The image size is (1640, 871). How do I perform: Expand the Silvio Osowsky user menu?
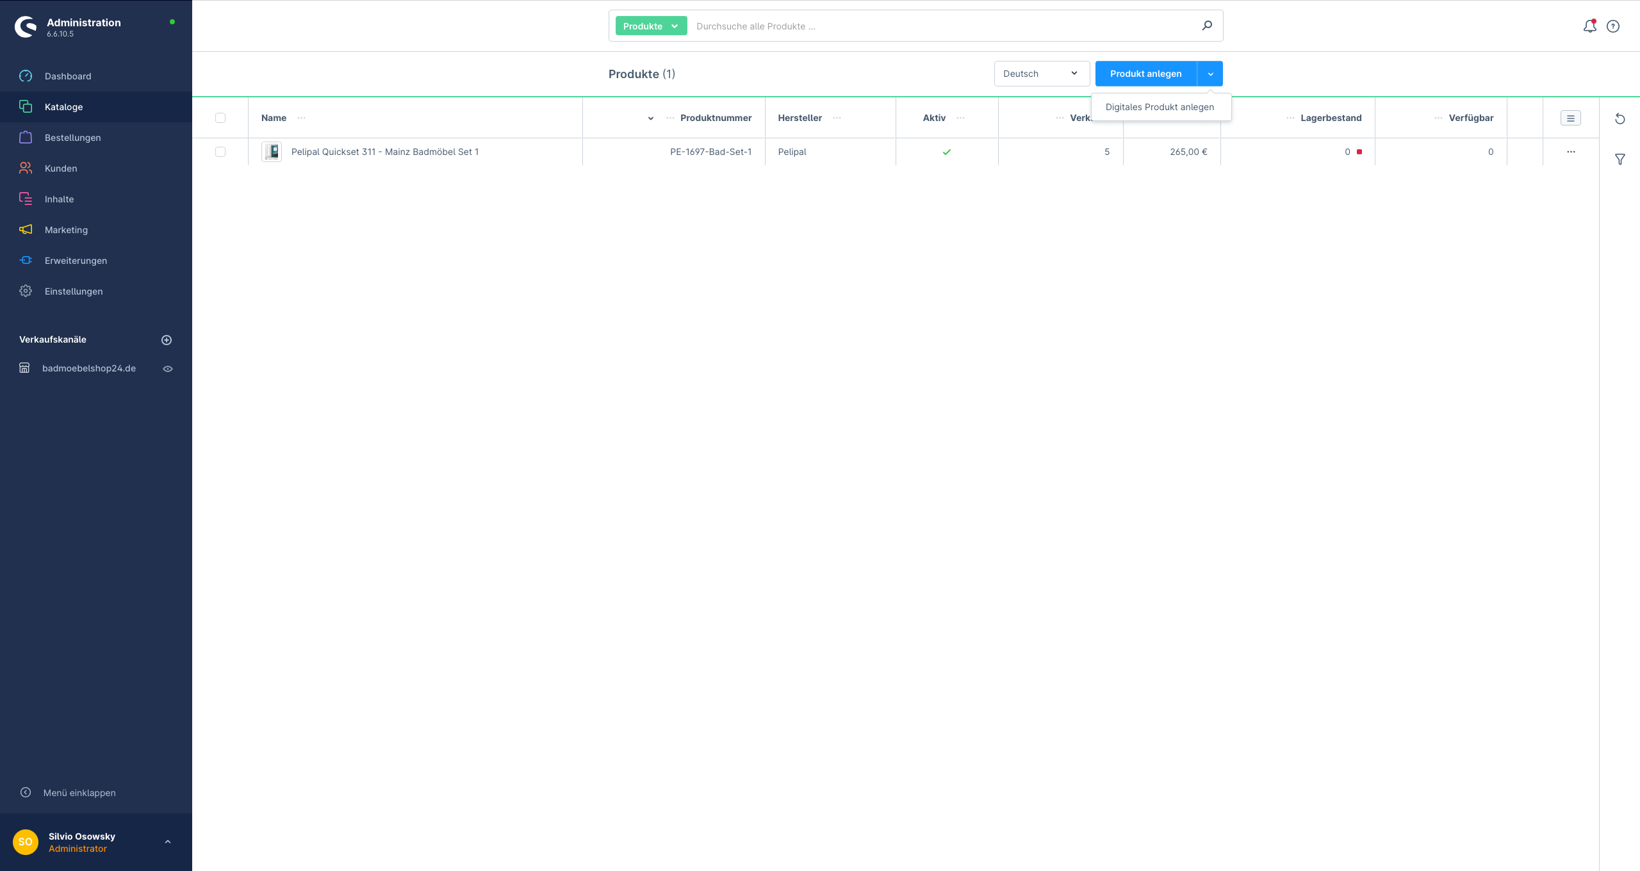168,842
